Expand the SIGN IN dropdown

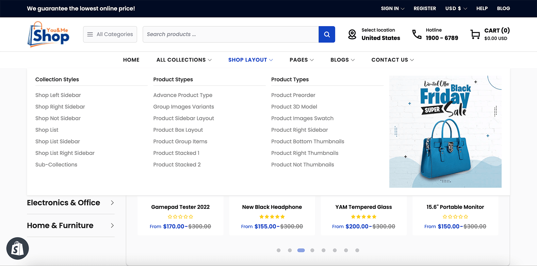click(393, 8)
